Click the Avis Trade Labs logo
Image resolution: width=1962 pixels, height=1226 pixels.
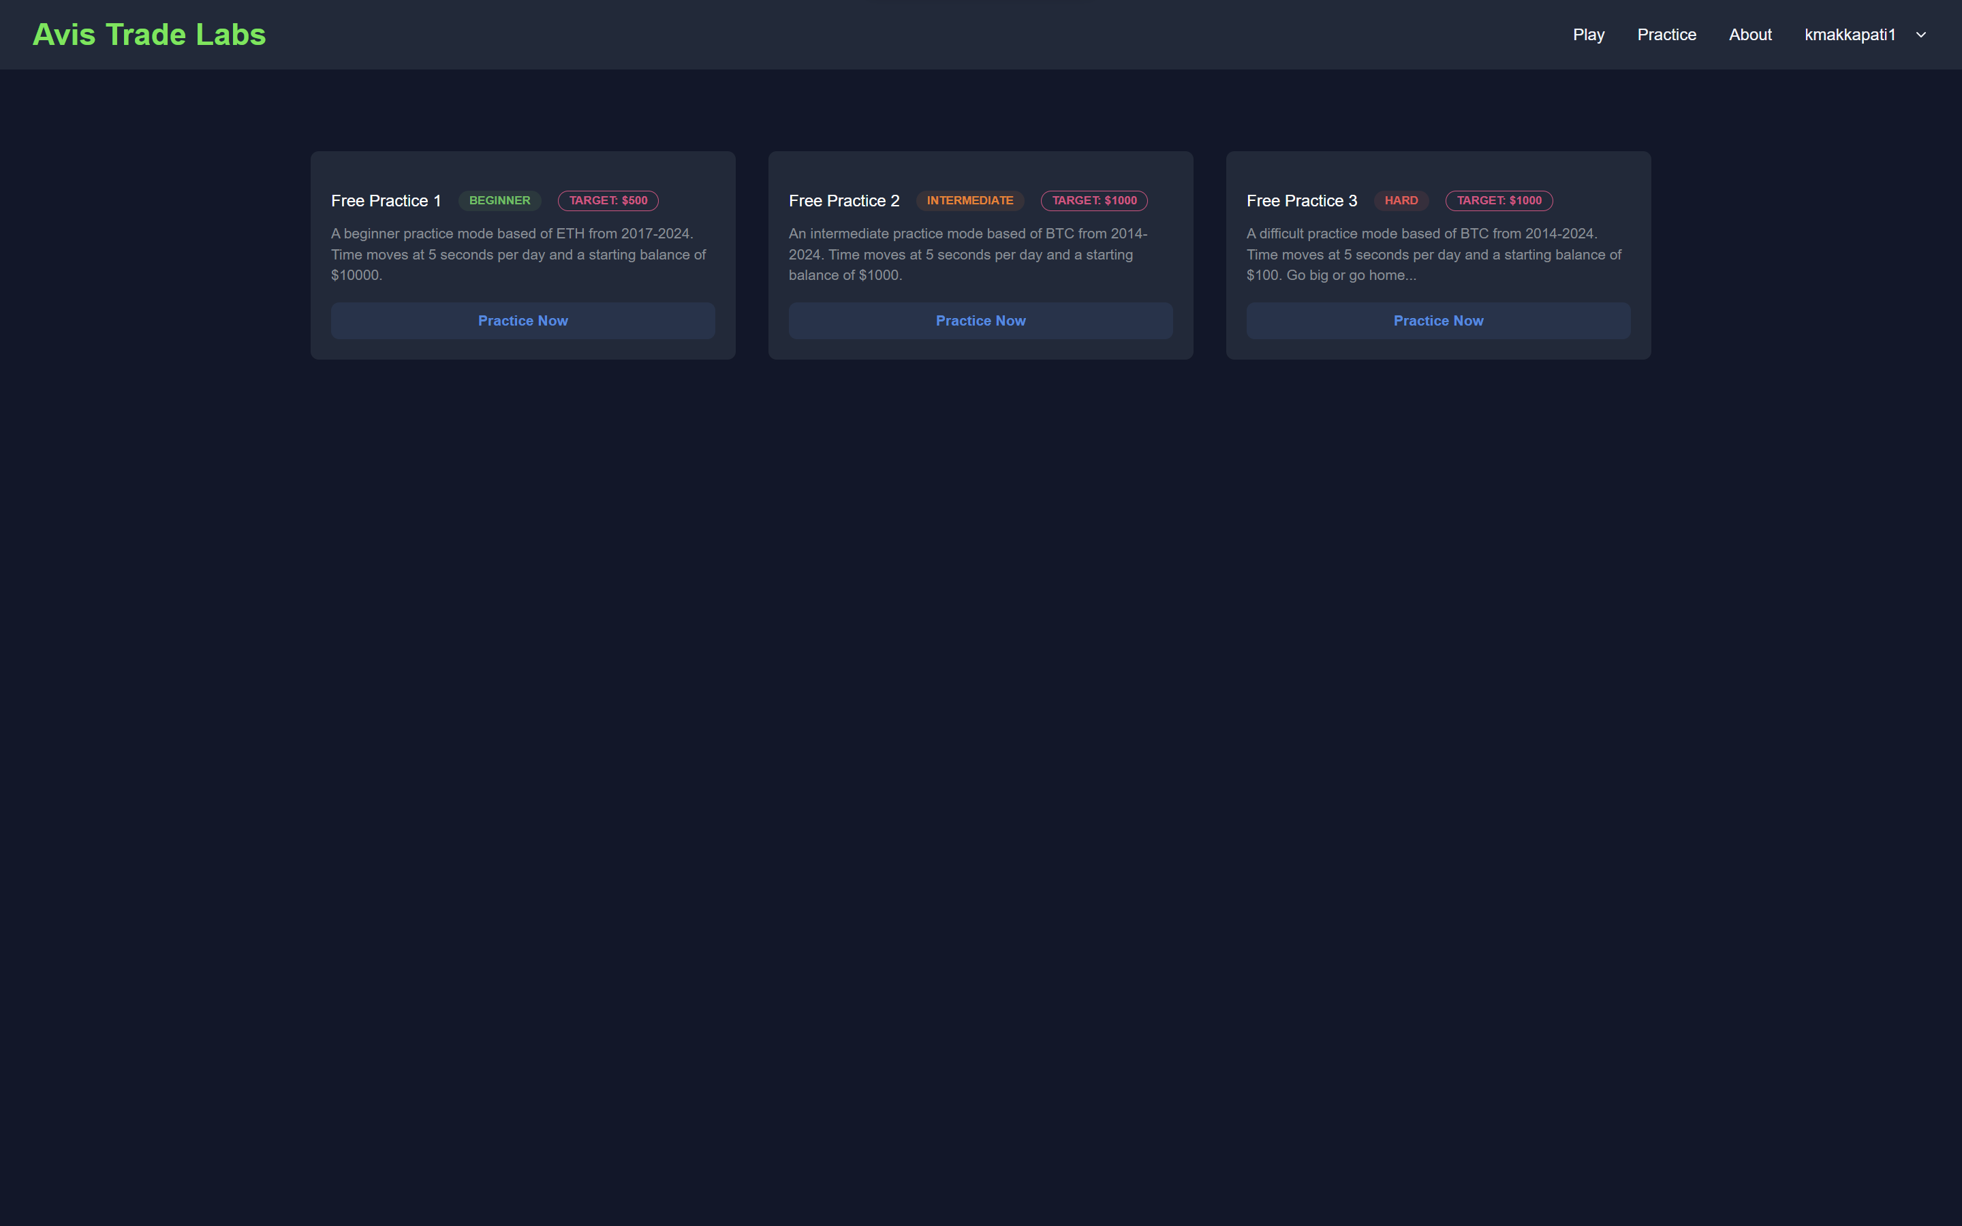(149, 35)
